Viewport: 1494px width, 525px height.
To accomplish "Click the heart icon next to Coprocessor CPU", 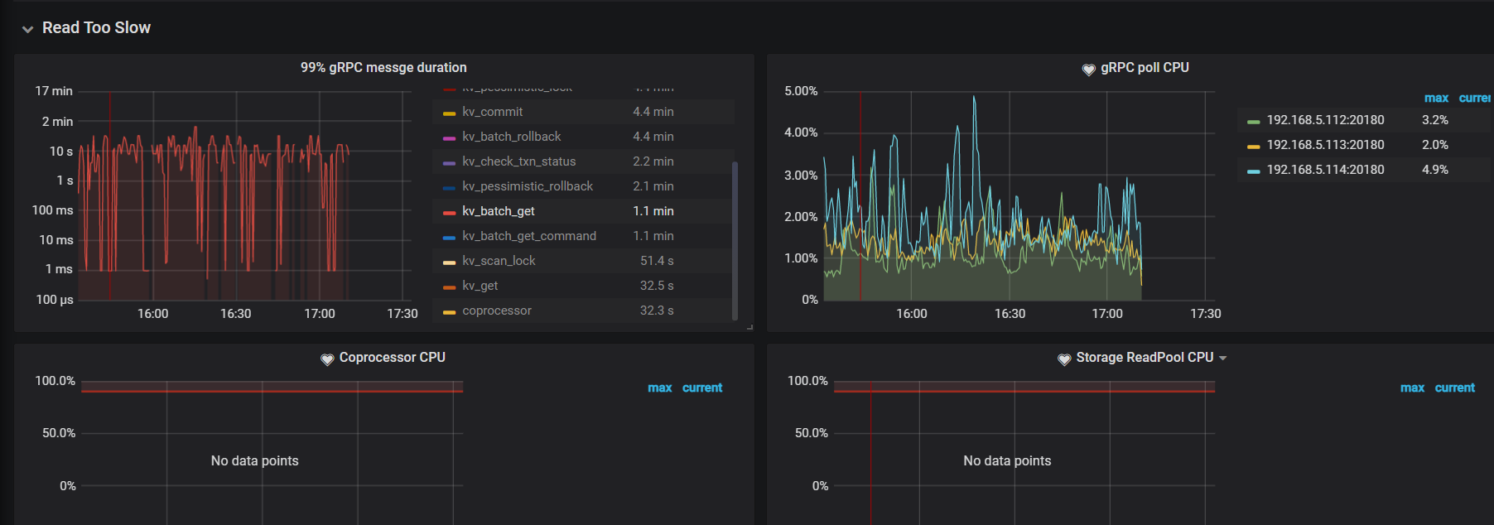I will click(327, 359).
